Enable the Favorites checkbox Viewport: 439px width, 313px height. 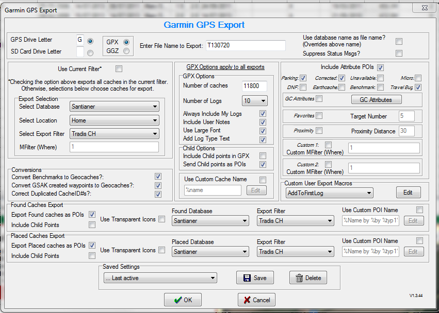(319, 115)
